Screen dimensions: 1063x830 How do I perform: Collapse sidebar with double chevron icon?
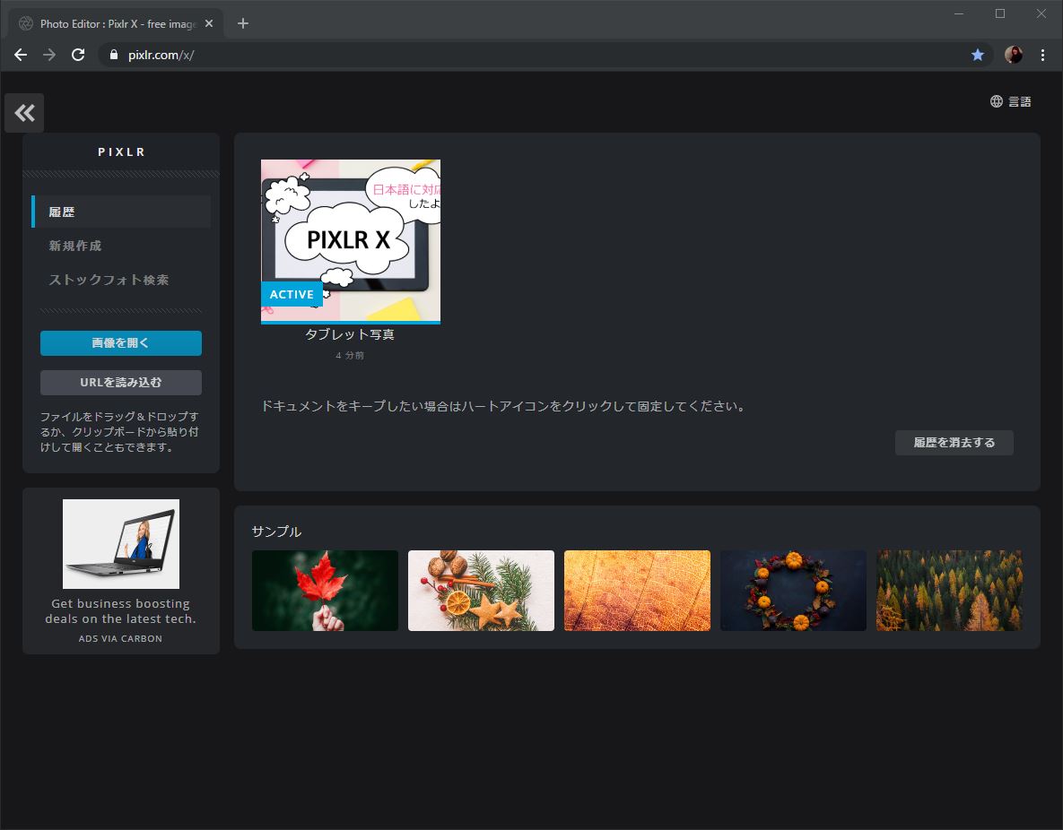click(x=24, y=112)
